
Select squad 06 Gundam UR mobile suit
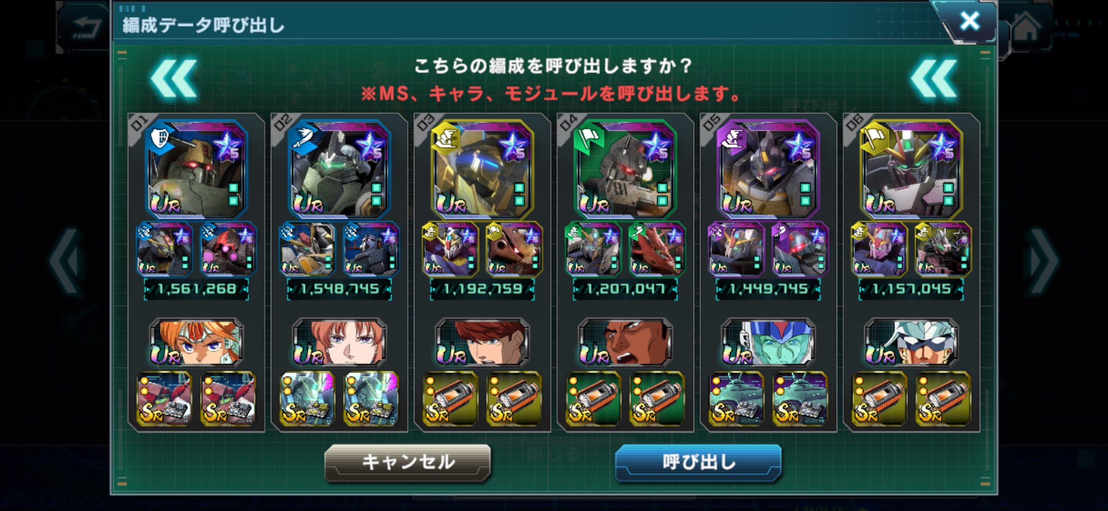point(911,169)
